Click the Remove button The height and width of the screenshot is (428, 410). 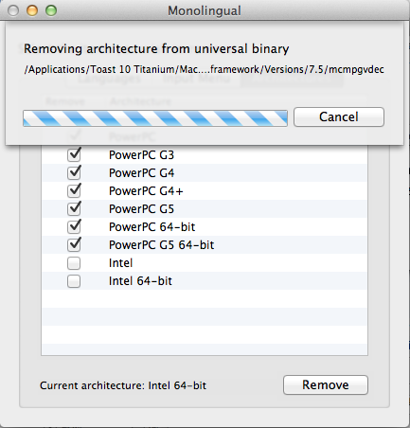(326, 384)
